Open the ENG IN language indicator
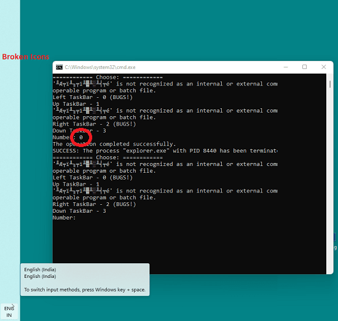The width and height of the screenshot is (338, 321). tap(9, 312)
